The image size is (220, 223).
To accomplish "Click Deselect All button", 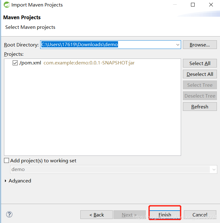I will click(200, 74).
